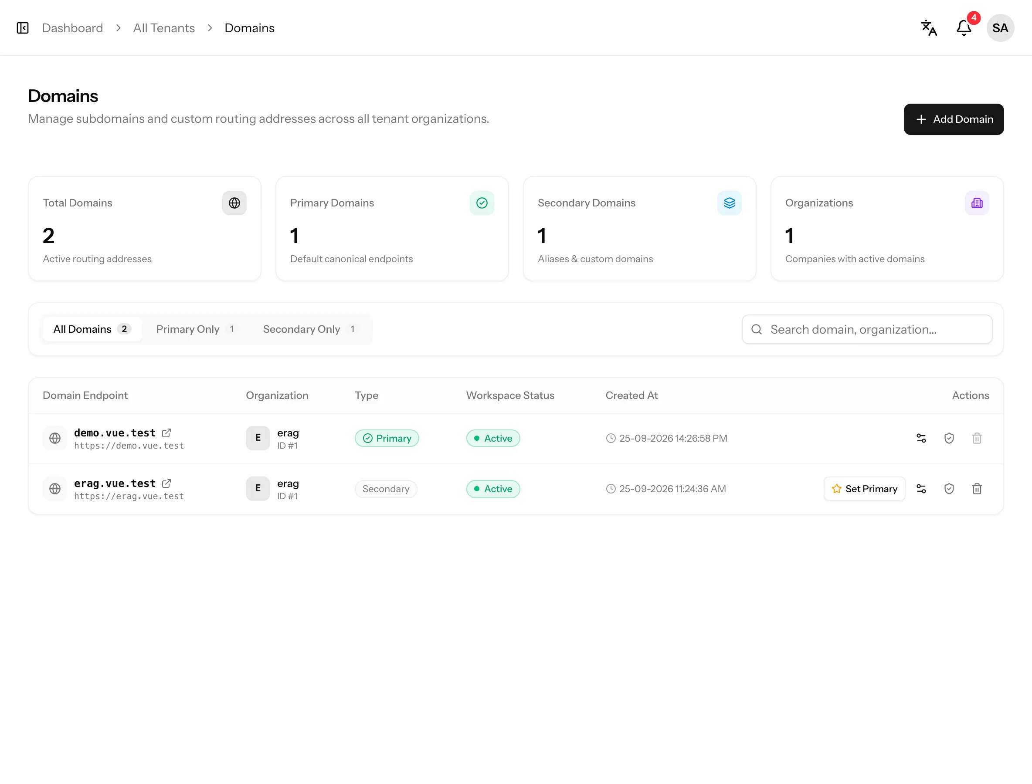Viewport: 1032px width, 784px height.
Task: Click the Primary Domains card title
Action: [332, 203]
